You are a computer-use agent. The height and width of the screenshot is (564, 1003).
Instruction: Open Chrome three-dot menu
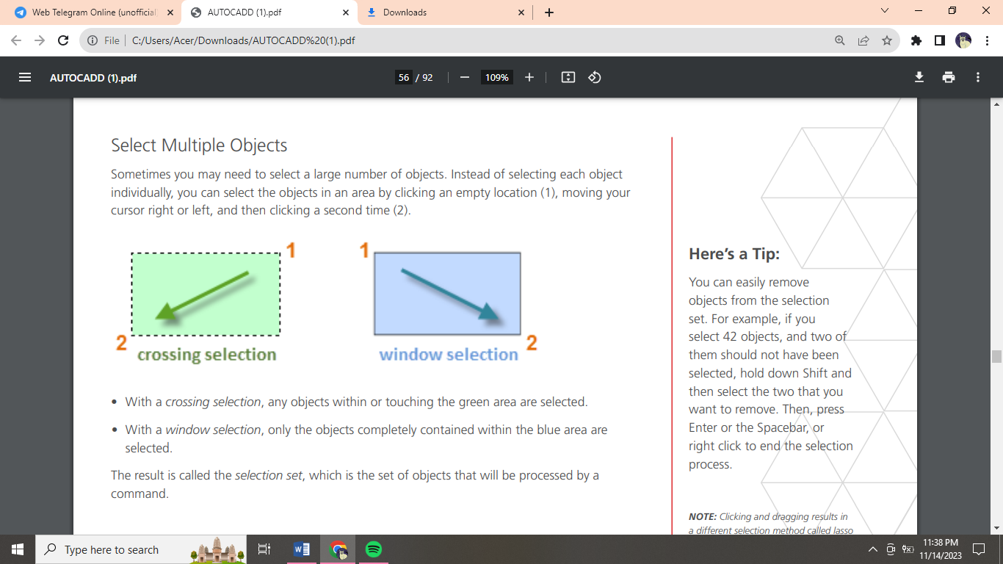pos(986,40)
